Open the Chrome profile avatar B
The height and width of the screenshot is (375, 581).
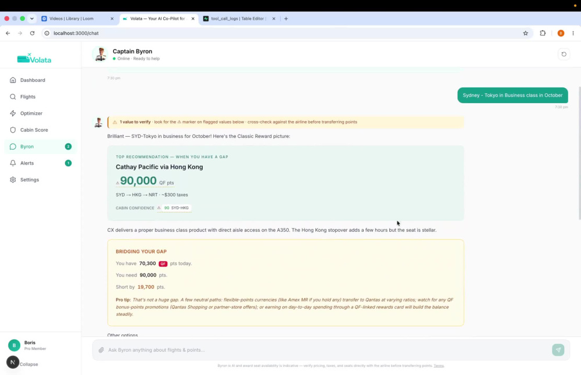point(561,33)
